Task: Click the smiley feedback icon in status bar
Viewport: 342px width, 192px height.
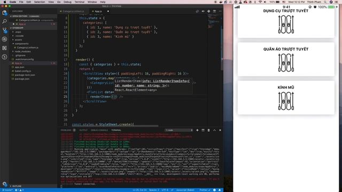Action: tap(214, 190)
